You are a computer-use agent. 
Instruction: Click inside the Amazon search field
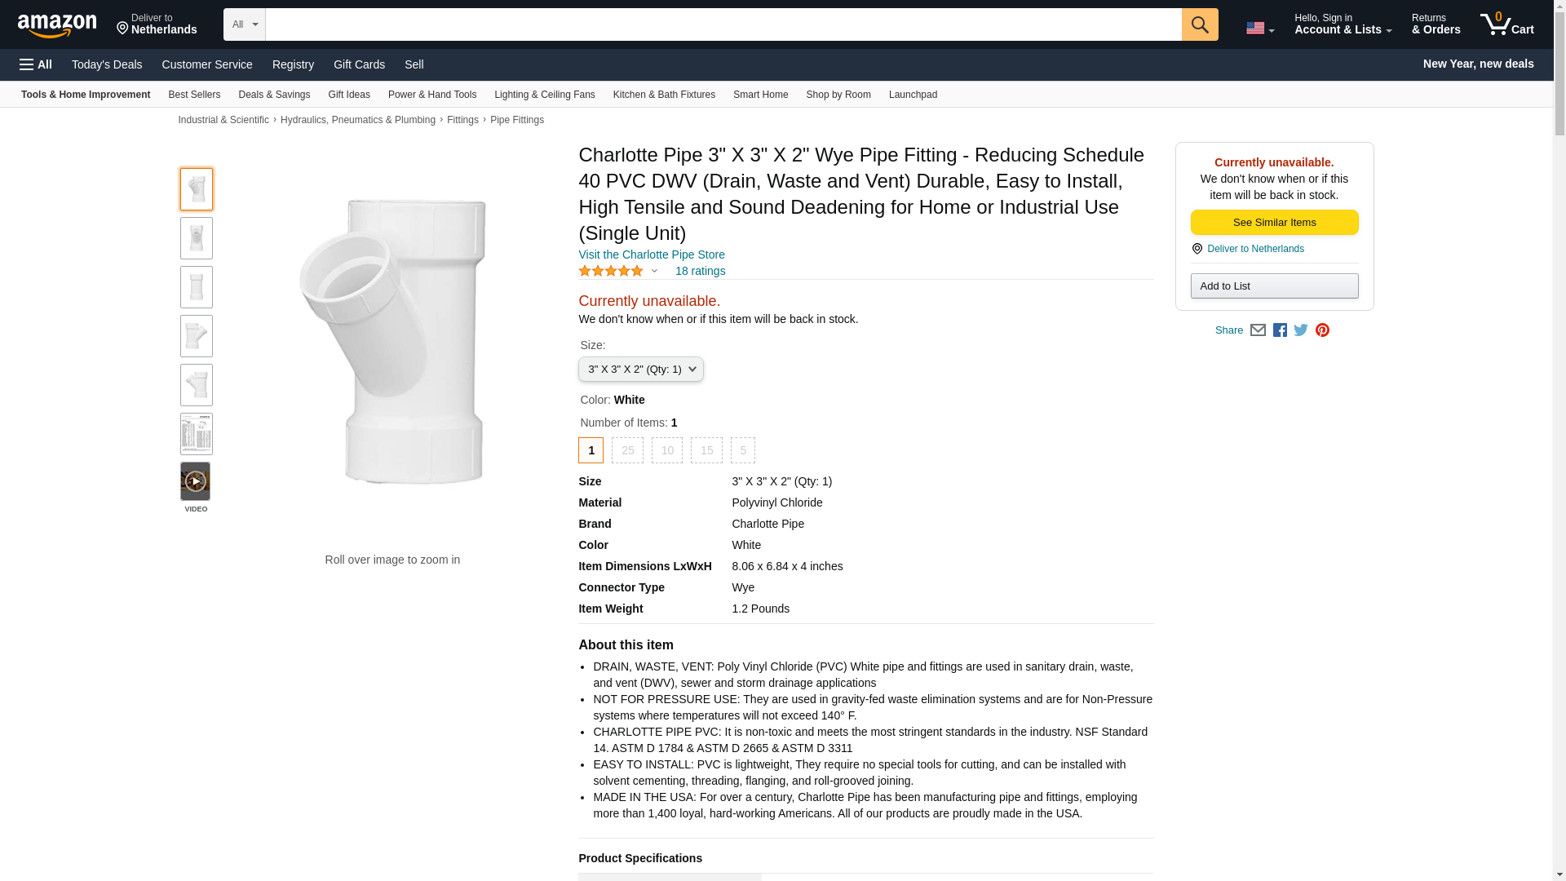click(723, 24)
